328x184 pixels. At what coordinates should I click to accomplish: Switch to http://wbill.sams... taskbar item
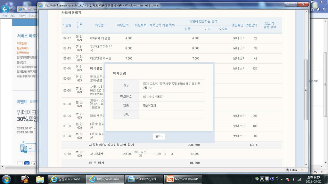tap(105, 179)
